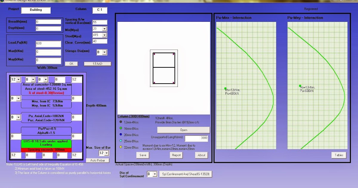The height and width of the screenshot is (188, 358).
Task: Click the Load,Pu(kN) field showing 600
Action: coord(48,44)
